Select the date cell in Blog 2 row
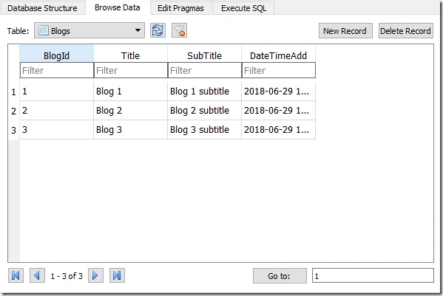Screen dimensions: 443x296 279,111
